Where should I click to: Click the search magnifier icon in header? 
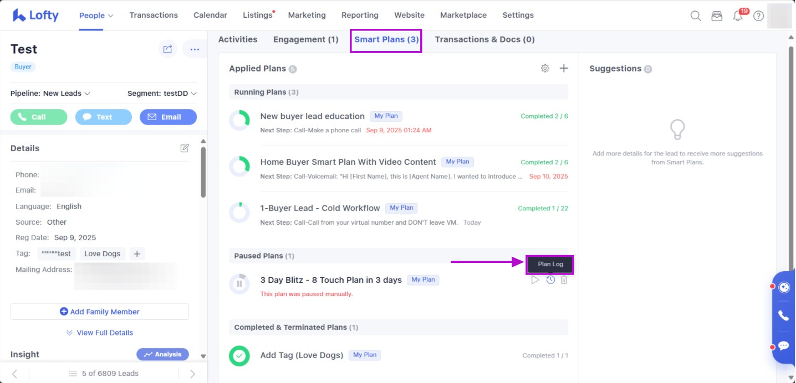click(696, 16)
